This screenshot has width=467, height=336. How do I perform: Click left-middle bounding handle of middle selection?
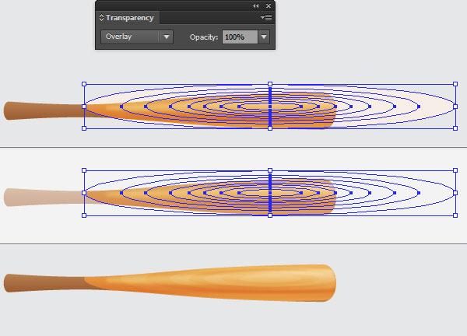(x=84, y=193)
